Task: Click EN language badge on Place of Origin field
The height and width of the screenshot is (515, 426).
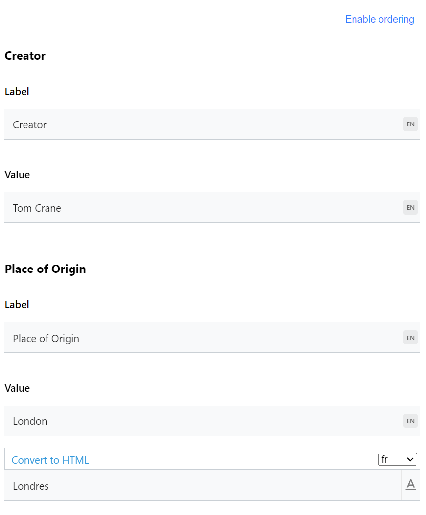Action: 410,338
